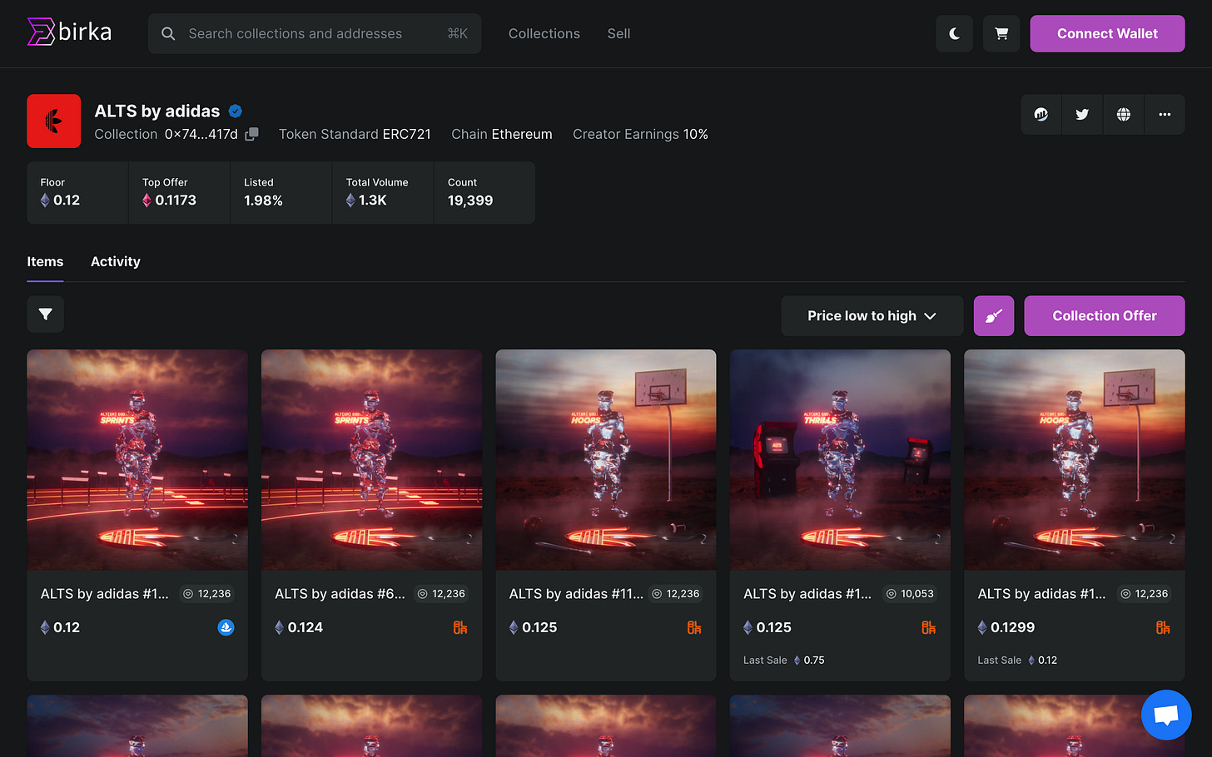Open the 0.124 priced item image
Viewport: 1212px width, 757px height.
pos(372,460)
